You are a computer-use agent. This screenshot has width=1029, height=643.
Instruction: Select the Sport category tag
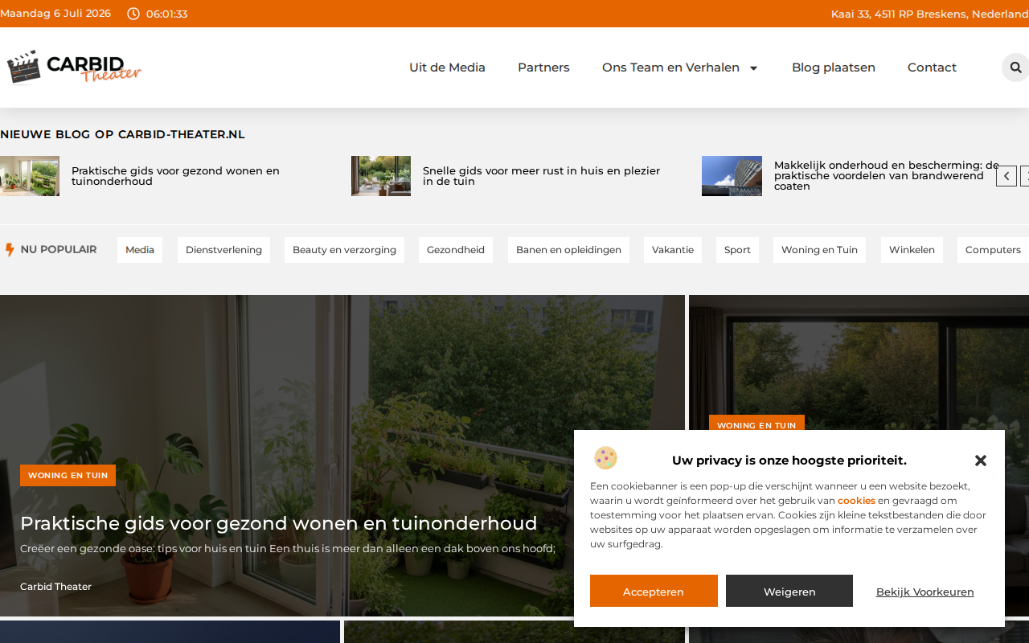(737, 250)
